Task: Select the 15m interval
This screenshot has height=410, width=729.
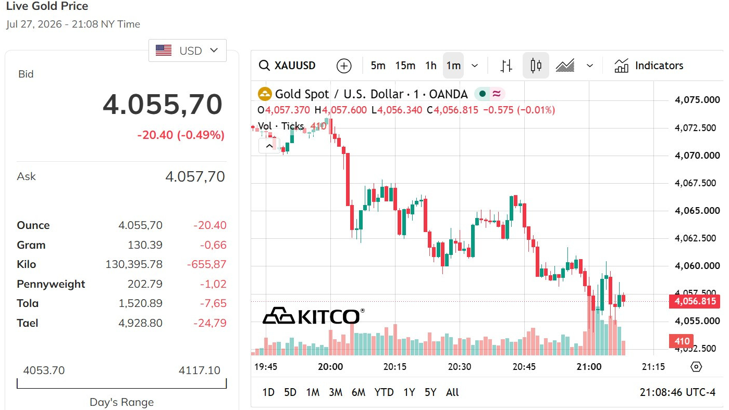Action: pyautogui.click(x=405, y=66)
